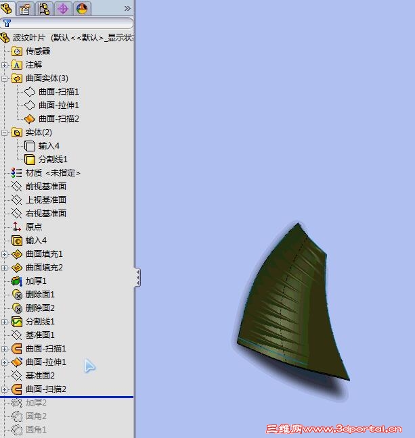Screen dimensions: 415x438
Task: Click the 传感器 label text
Action: tap(38, 51)
